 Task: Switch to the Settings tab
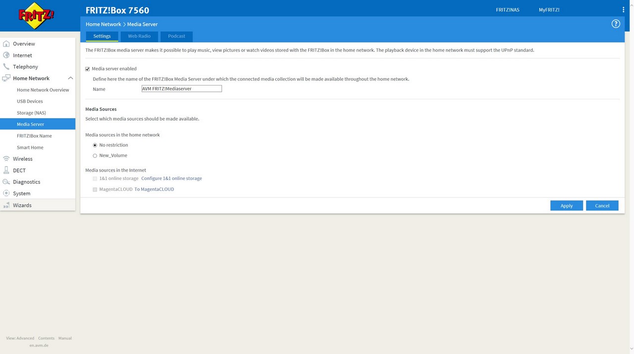click(x=102, y=36)
